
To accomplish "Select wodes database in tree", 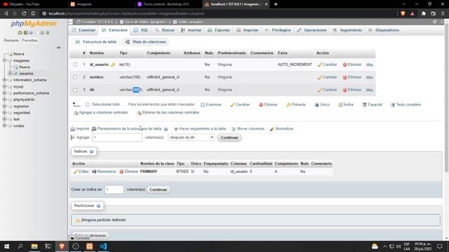I will point(19,126).
